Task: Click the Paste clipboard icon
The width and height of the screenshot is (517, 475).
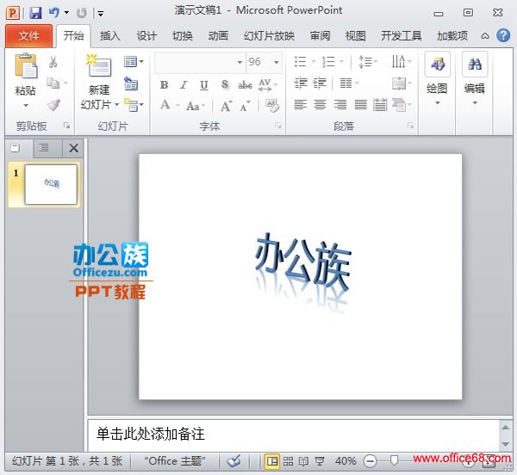Action: coord(26,65)
